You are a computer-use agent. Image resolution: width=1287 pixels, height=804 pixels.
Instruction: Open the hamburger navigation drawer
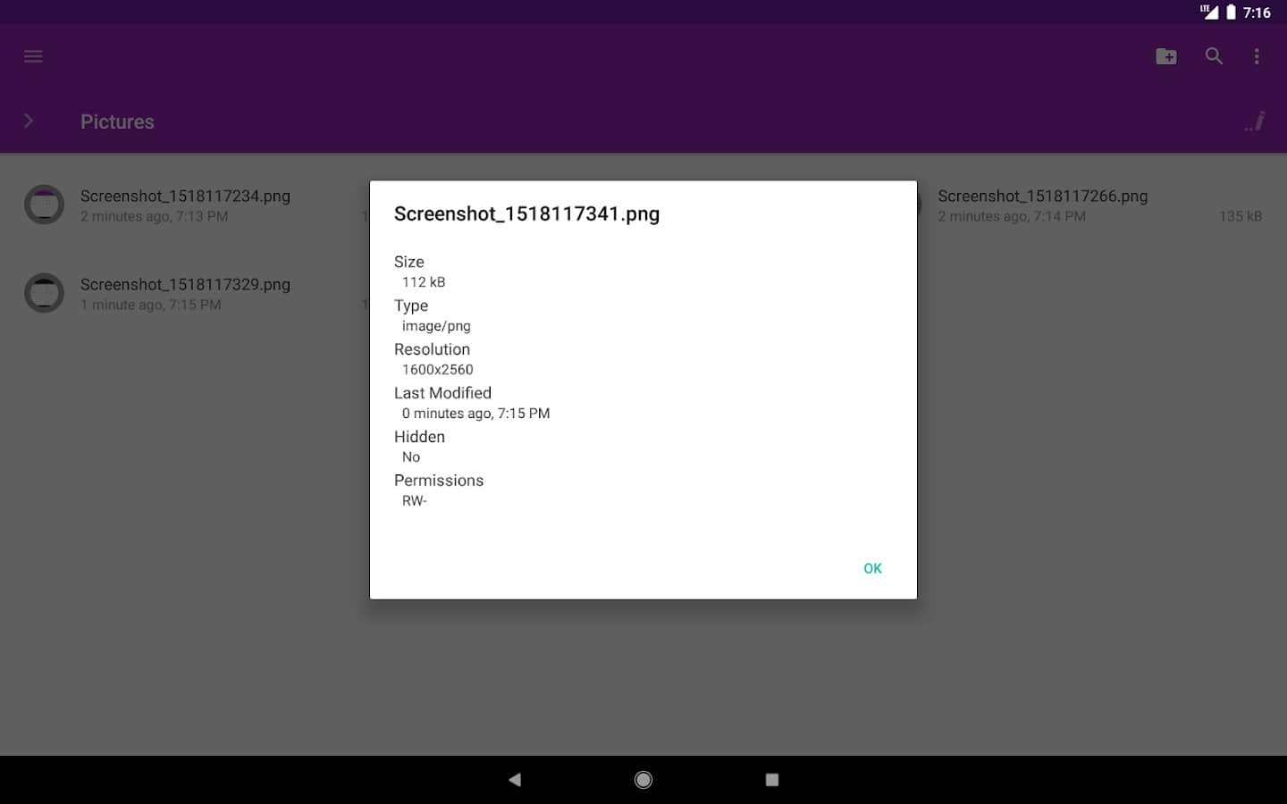[33, 56]
